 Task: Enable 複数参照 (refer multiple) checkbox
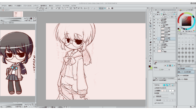coord(155,100)
